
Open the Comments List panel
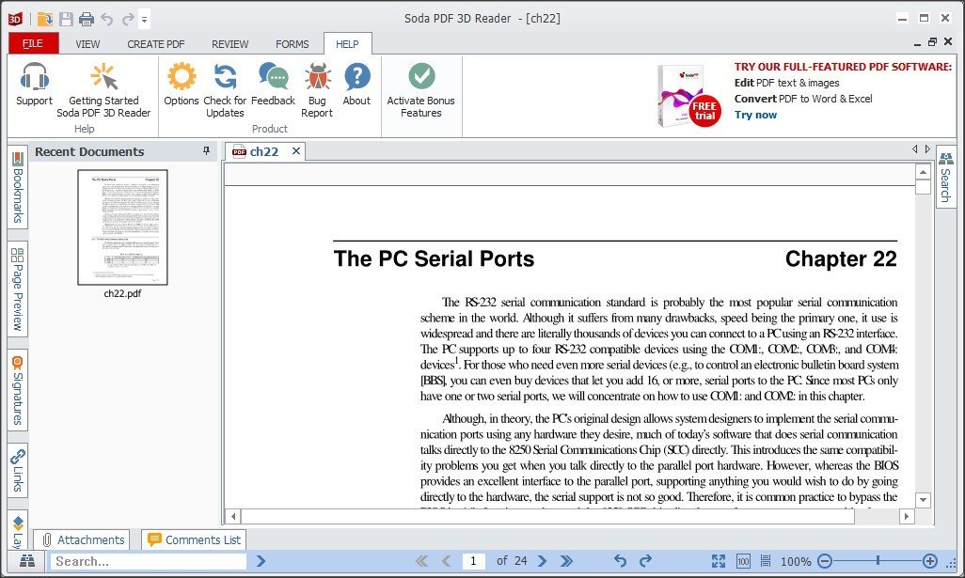click(193, 539)
